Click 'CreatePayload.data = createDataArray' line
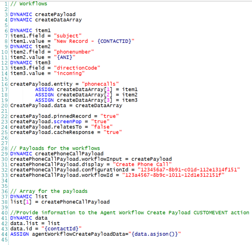Screen dimensions: 252x245 tap(66, 105)
